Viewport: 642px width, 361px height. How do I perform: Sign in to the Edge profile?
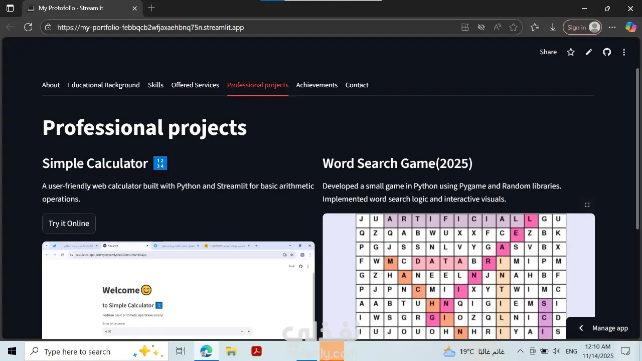(582, 28)
